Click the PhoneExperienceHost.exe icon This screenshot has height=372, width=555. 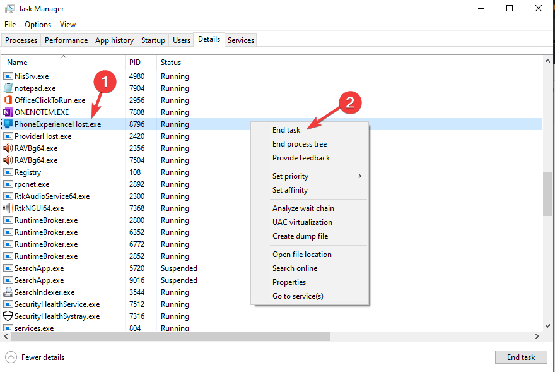(8, 124)
